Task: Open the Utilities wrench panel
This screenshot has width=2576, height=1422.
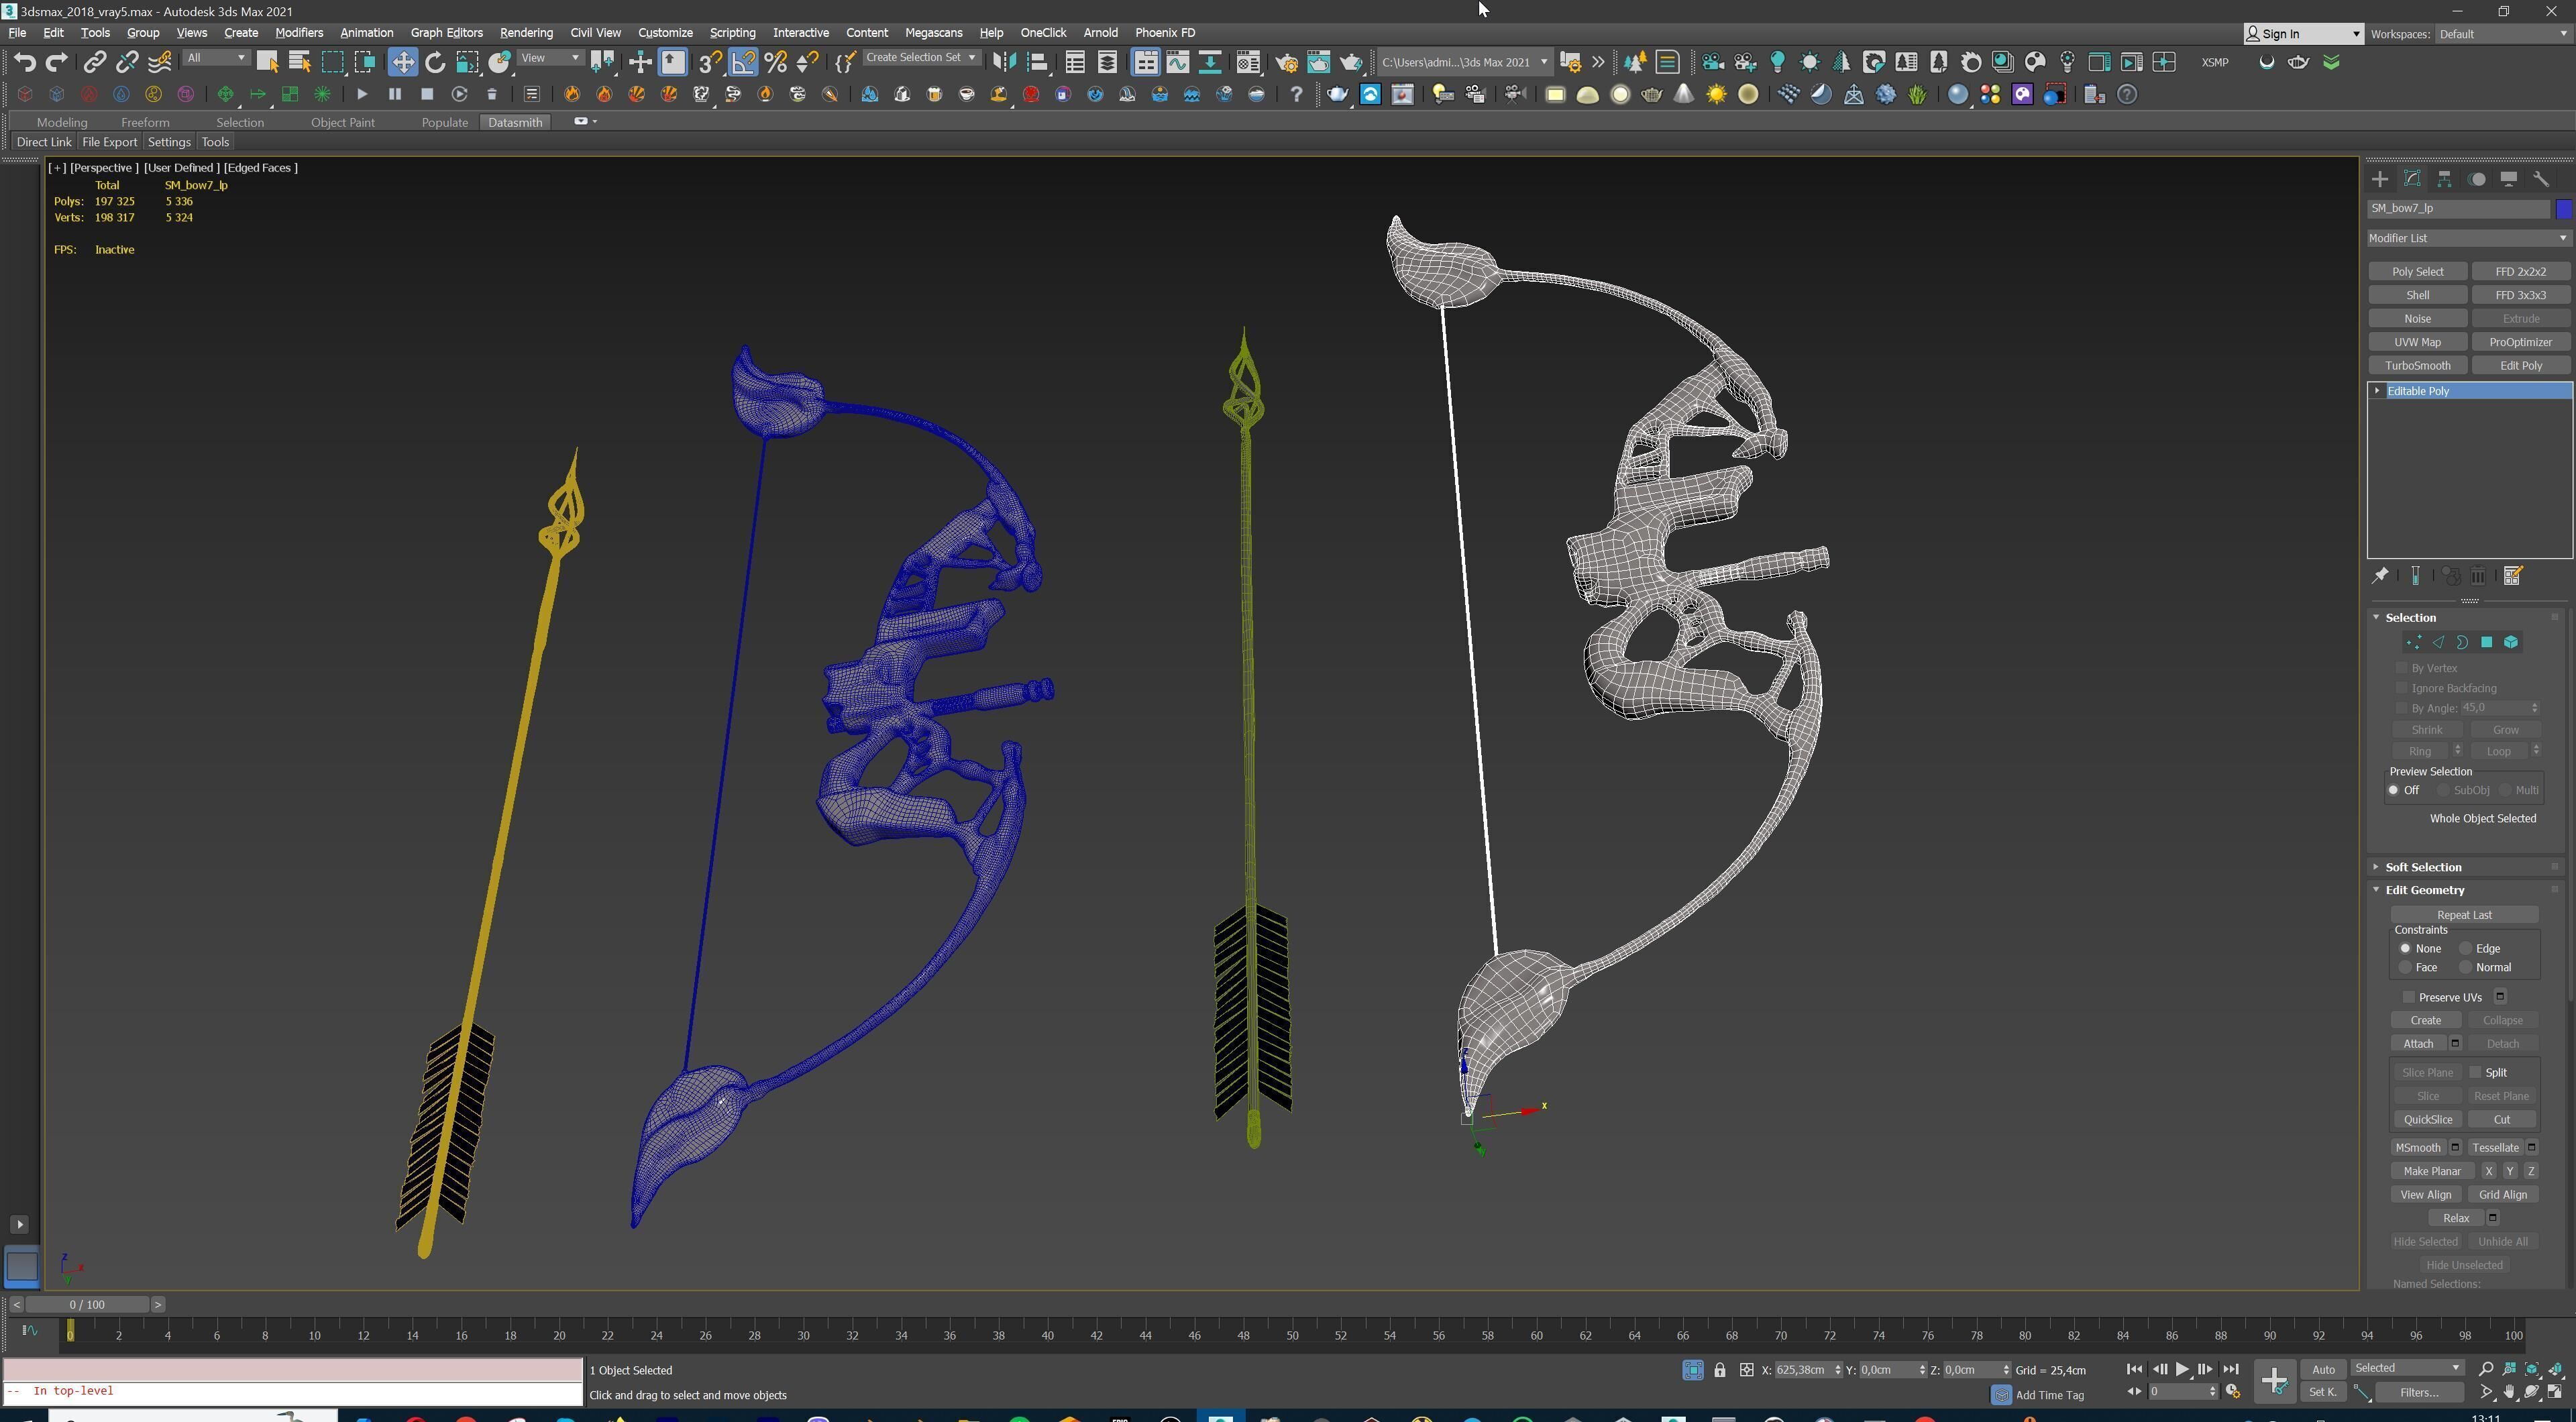Action: tap(2541, 179)
